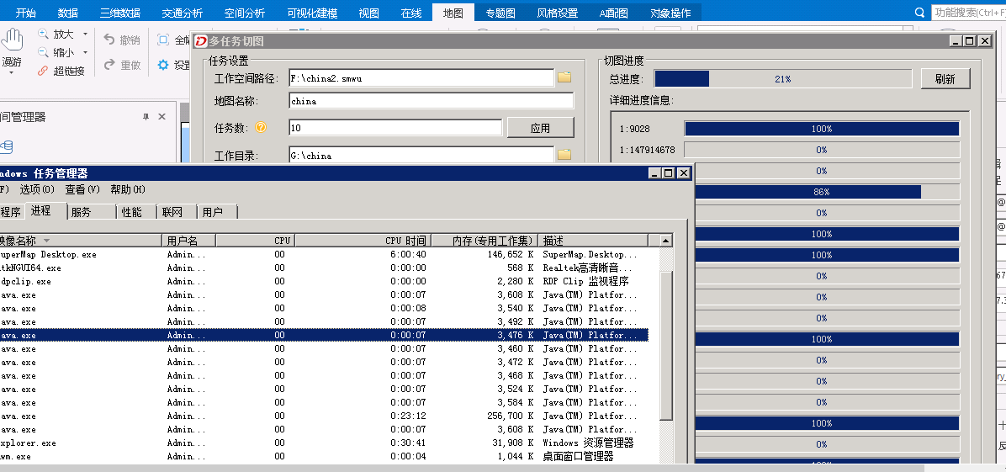This screenshot has height=472, width=1006.
Task: Click the 工作目录 field showing G:\china
Action: pyautogui.click(x=421, y=155)
